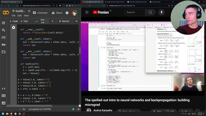Screen dimensions: 206x116
Task: Open the View menu in Colab
Action: [x=26, y=15]
